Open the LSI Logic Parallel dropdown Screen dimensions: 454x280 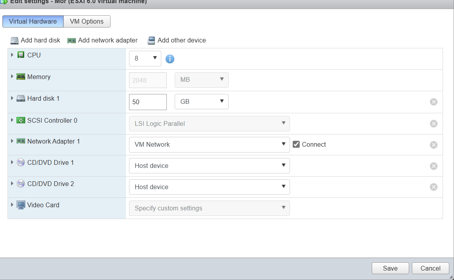(209, 123)
